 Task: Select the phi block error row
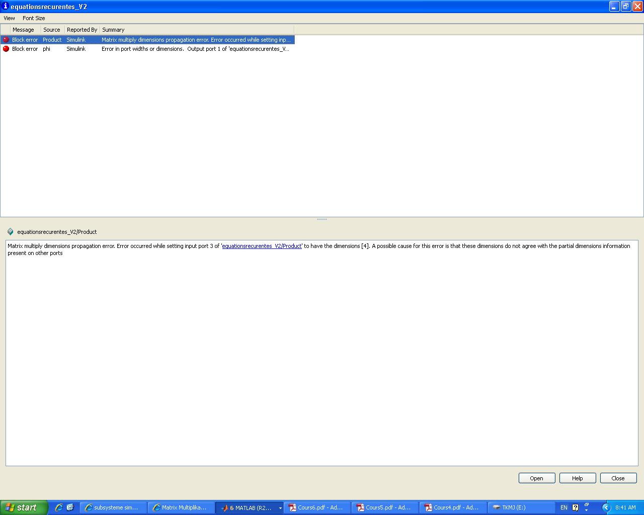pyautogui.click(x=151, y=49)
